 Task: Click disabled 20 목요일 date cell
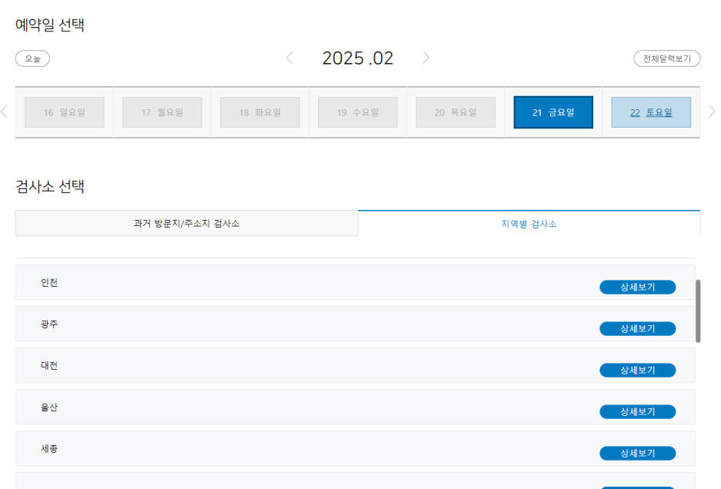click(456, 112)
